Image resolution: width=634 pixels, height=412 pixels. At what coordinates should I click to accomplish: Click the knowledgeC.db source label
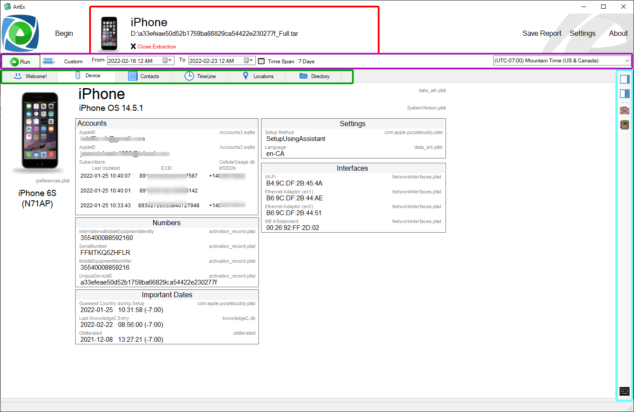tap(239, 318)
